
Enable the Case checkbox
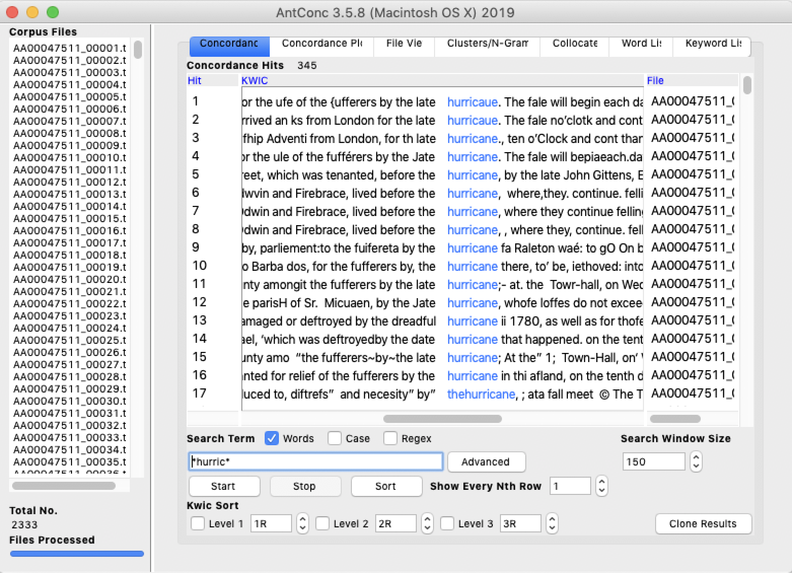335,439
